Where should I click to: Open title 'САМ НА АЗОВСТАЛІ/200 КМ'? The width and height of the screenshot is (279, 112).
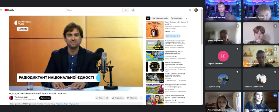pos(174,75)
